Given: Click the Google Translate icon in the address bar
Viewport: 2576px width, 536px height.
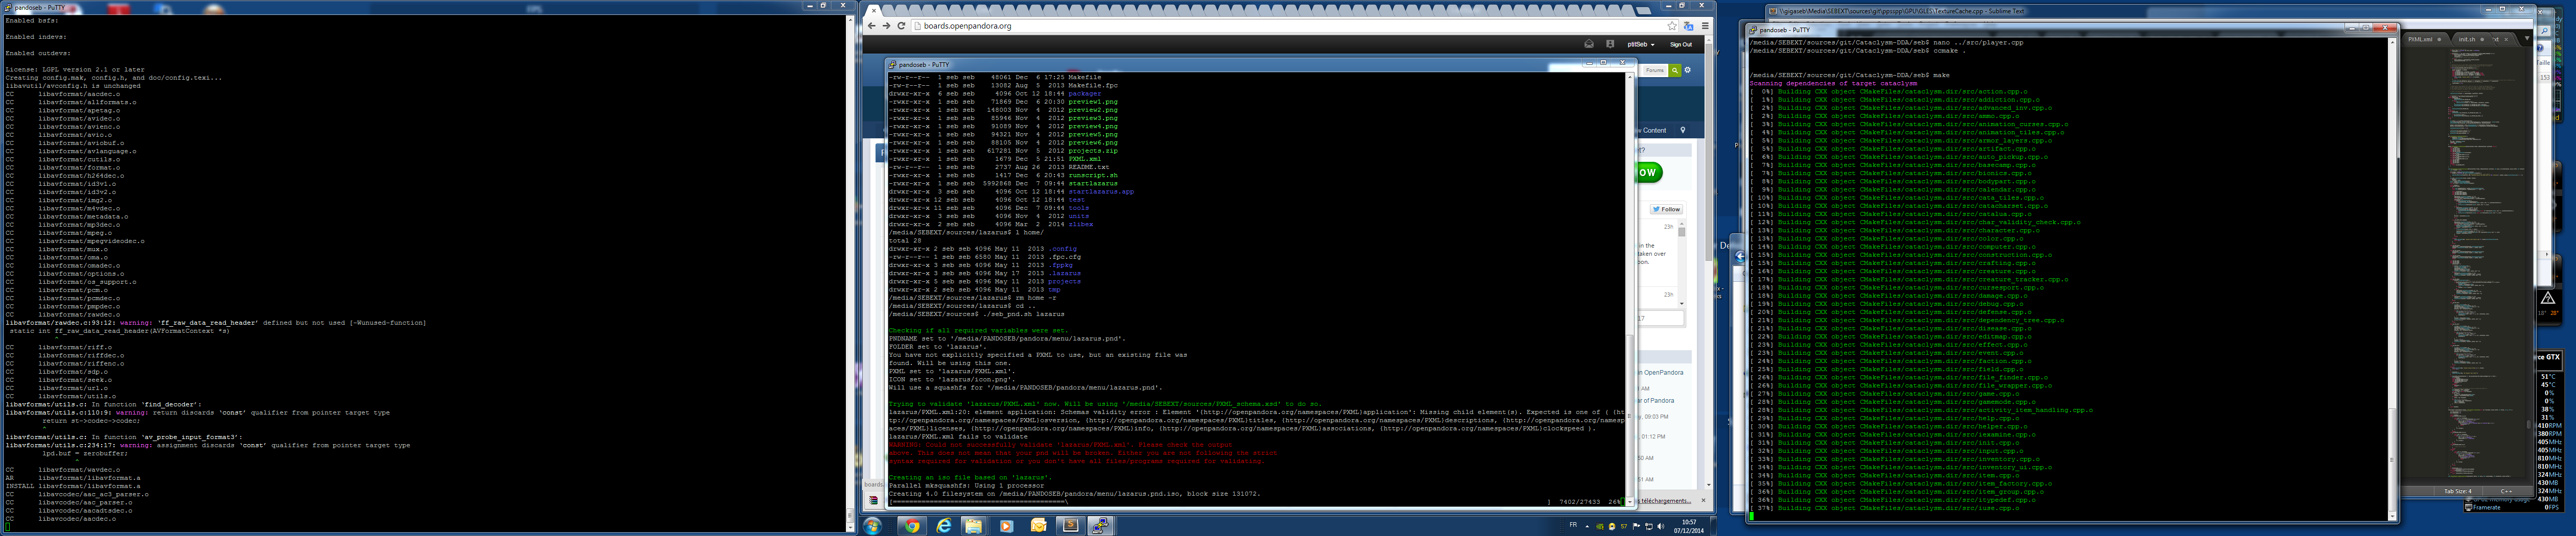Looking at the screenshot, I should click(1688, 26).
